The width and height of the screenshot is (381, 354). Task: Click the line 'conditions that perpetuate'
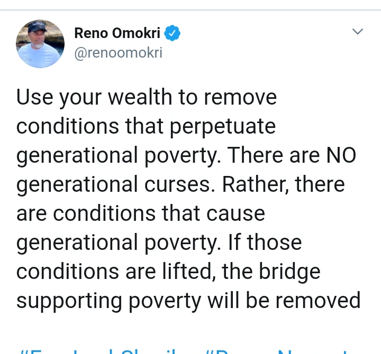coord(146,127)
